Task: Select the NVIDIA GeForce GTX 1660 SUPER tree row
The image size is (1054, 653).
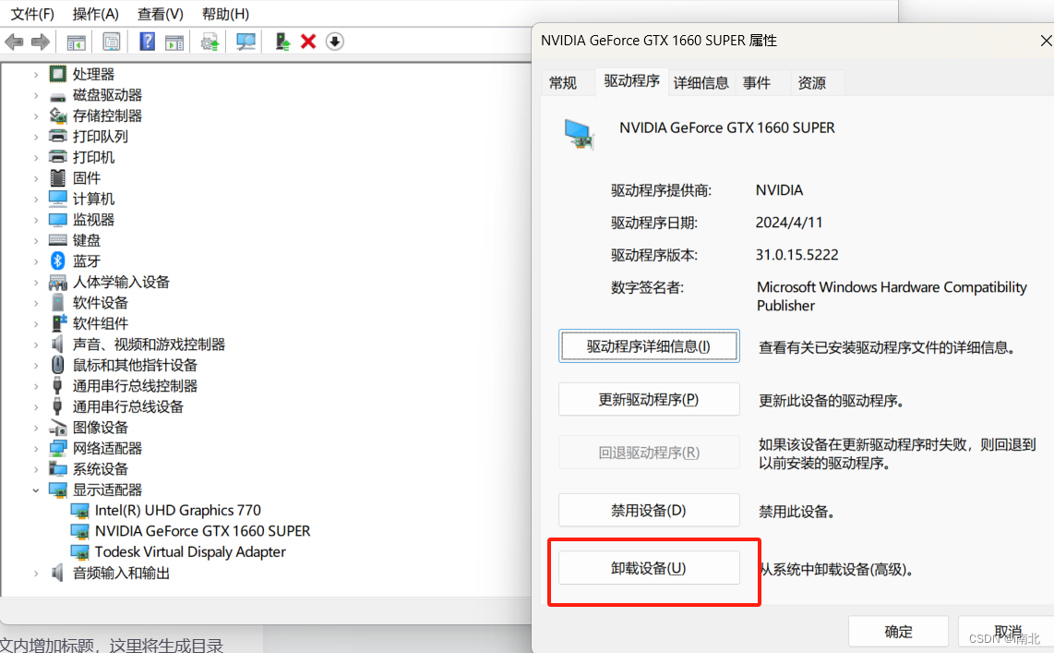Action: point(202,531)
